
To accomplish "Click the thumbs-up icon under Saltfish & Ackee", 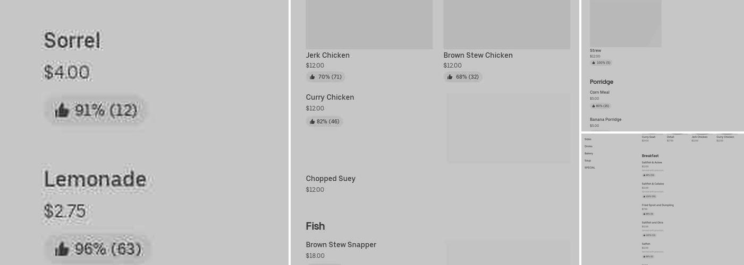I will 644,175.
